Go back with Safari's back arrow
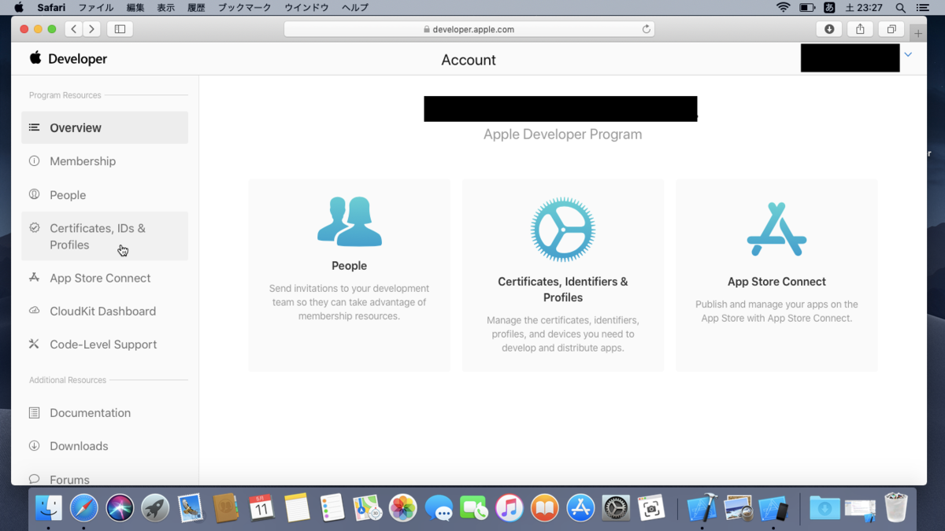The image size is (945, 531). point(74,29)
